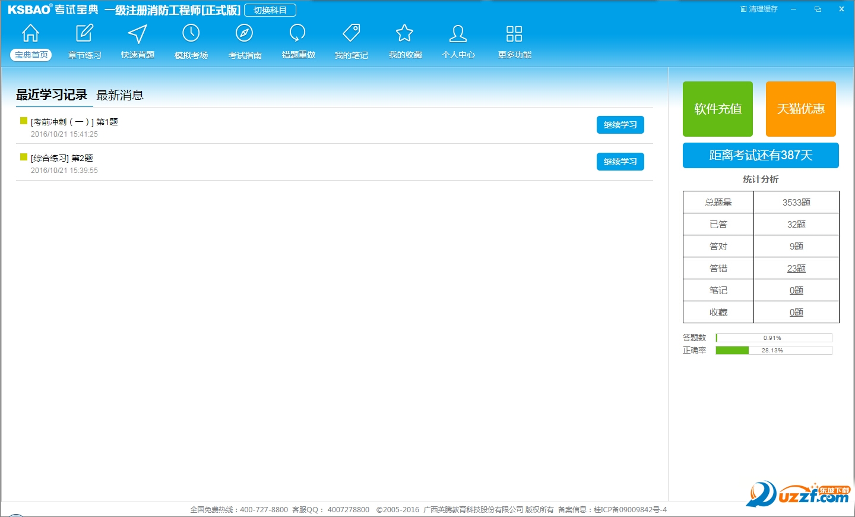Switch to 最近学习记录 tab

click(52, 95)
